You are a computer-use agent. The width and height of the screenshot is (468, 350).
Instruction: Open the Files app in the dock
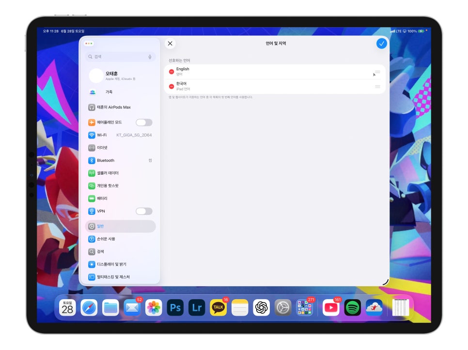click(110, 308)
